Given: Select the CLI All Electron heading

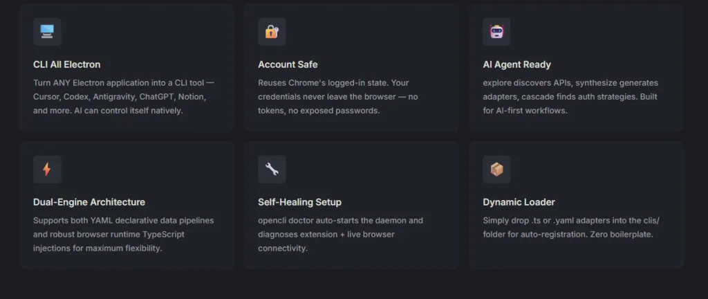Looking at the screenshot, I should (67, 64).
